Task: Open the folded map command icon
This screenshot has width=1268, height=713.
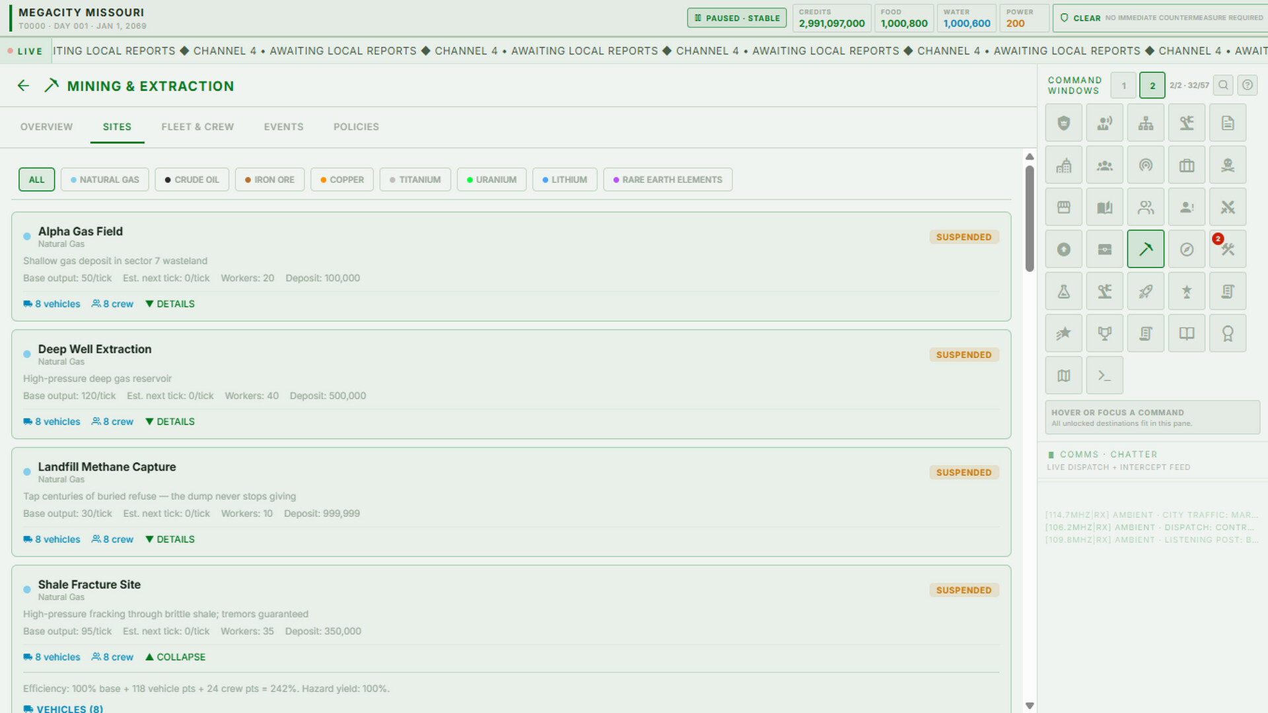Action: tap(1063, 376)
